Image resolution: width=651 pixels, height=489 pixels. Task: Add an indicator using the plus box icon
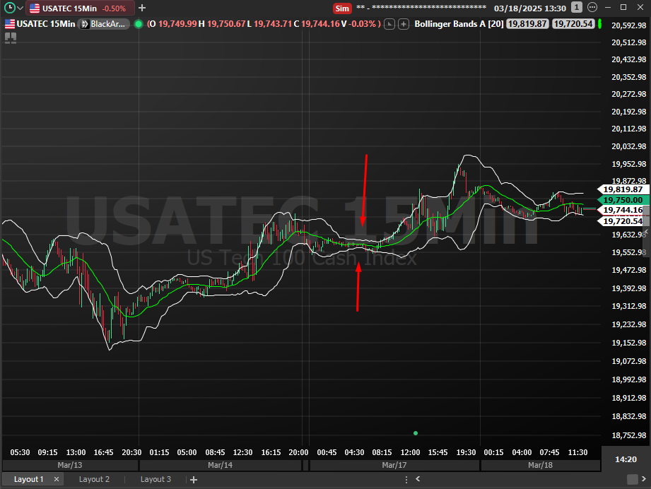(404, 24)
